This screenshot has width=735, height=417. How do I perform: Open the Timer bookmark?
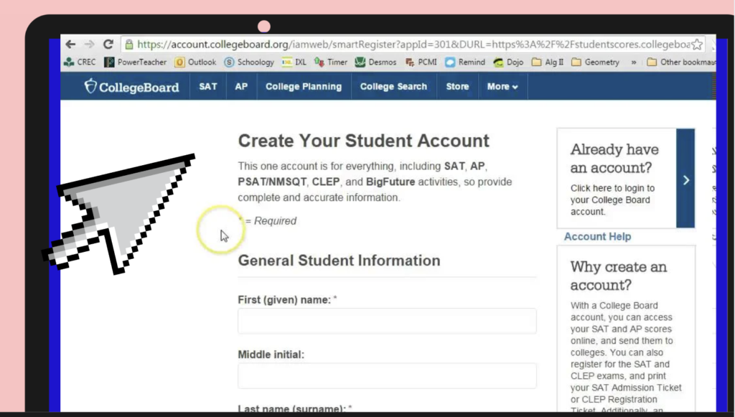pyautogui.click(x=331, y=62)
